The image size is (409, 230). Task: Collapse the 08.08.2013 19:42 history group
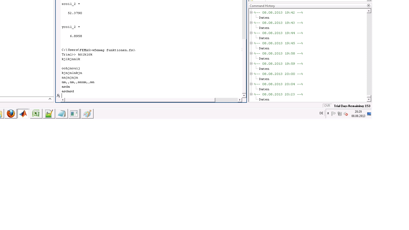[x=251, y=12]
